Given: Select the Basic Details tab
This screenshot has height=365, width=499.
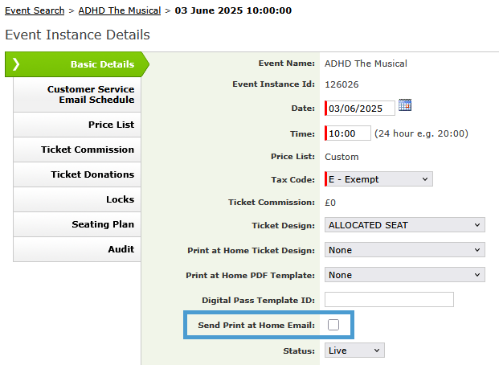Looking at the screenshot, I should click(x=101, y=64).
